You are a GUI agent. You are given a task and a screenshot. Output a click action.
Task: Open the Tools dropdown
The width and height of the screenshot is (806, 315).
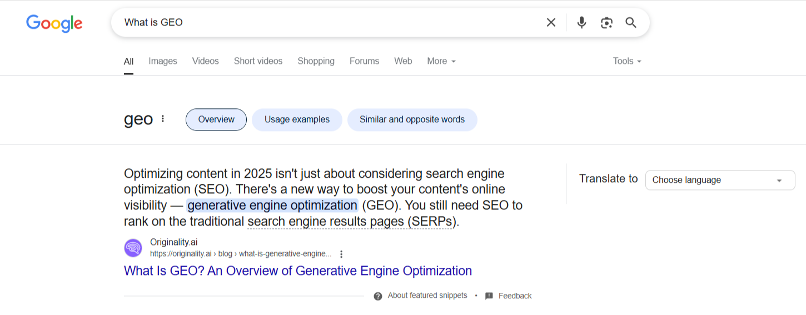point(627,61)
